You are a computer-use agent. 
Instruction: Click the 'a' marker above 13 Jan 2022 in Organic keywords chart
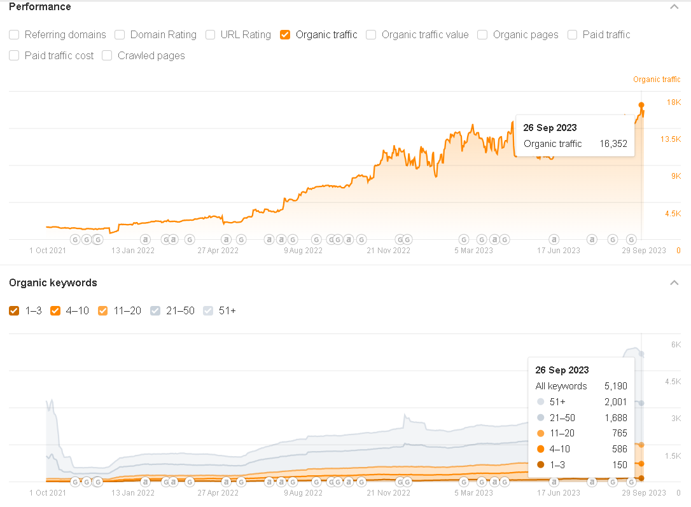coord(145,482)
